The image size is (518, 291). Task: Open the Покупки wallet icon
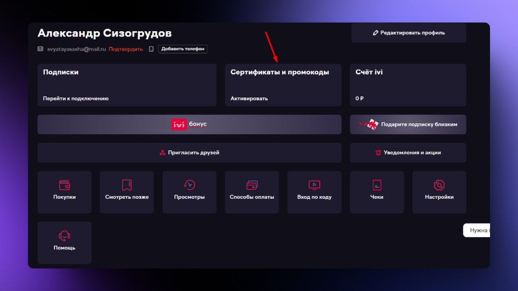click(x=64, y=185)
